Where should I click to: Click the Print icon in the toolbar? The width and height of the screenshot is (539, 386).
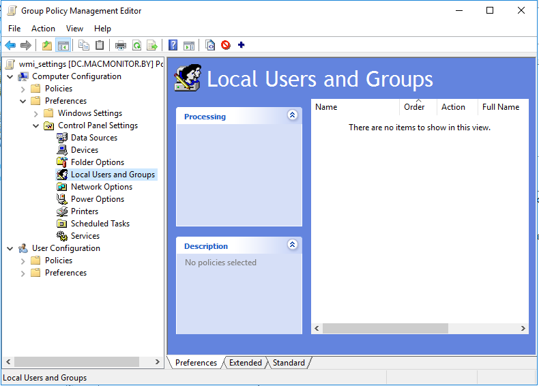pyautogui.click(x=121, y=46)
